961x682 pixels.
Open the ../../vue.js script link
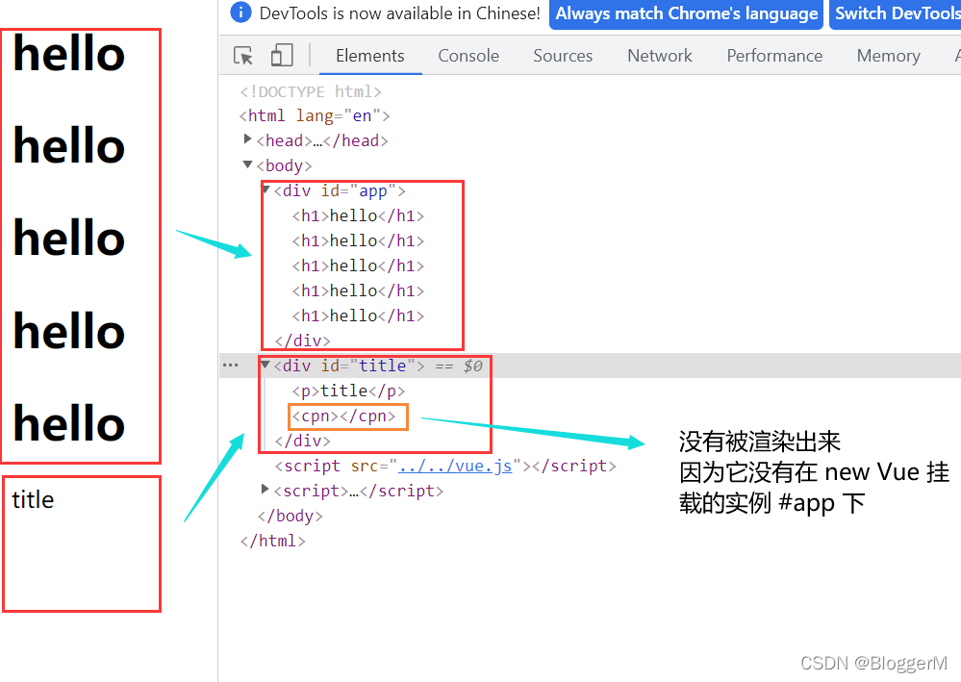pyautogui.click(x=455, y=467)
